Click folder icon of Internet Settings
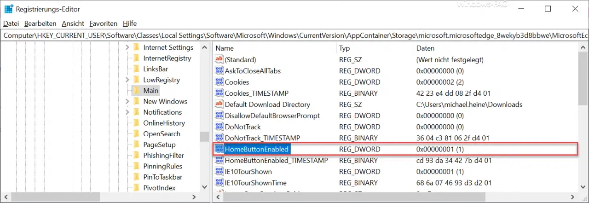 pos(136,47)
